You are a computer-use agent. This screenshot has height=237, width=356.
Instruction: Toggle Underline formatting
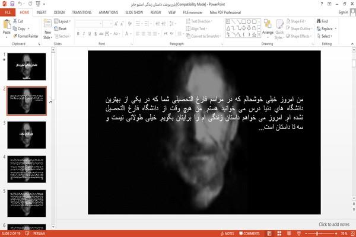90,34
